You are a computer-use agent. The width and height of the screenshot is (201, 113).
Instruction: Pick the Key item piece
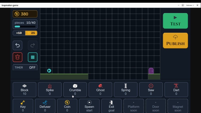23,106
